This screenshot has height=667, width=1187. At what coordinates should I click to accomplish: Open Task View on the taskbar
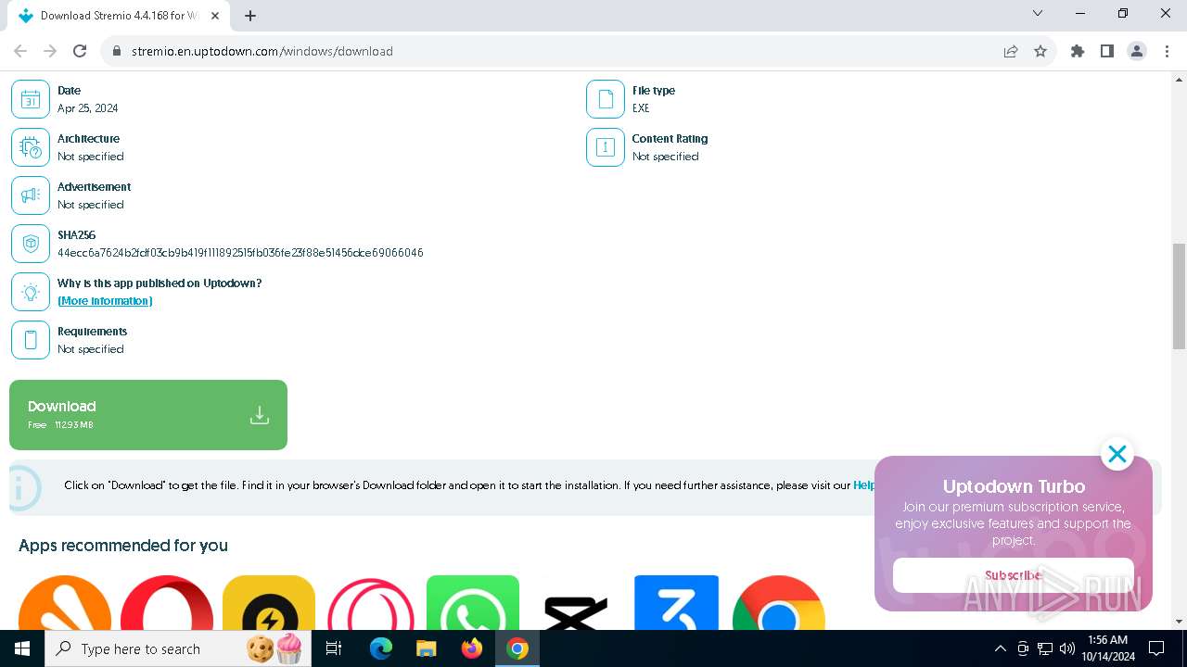point(334,648)
